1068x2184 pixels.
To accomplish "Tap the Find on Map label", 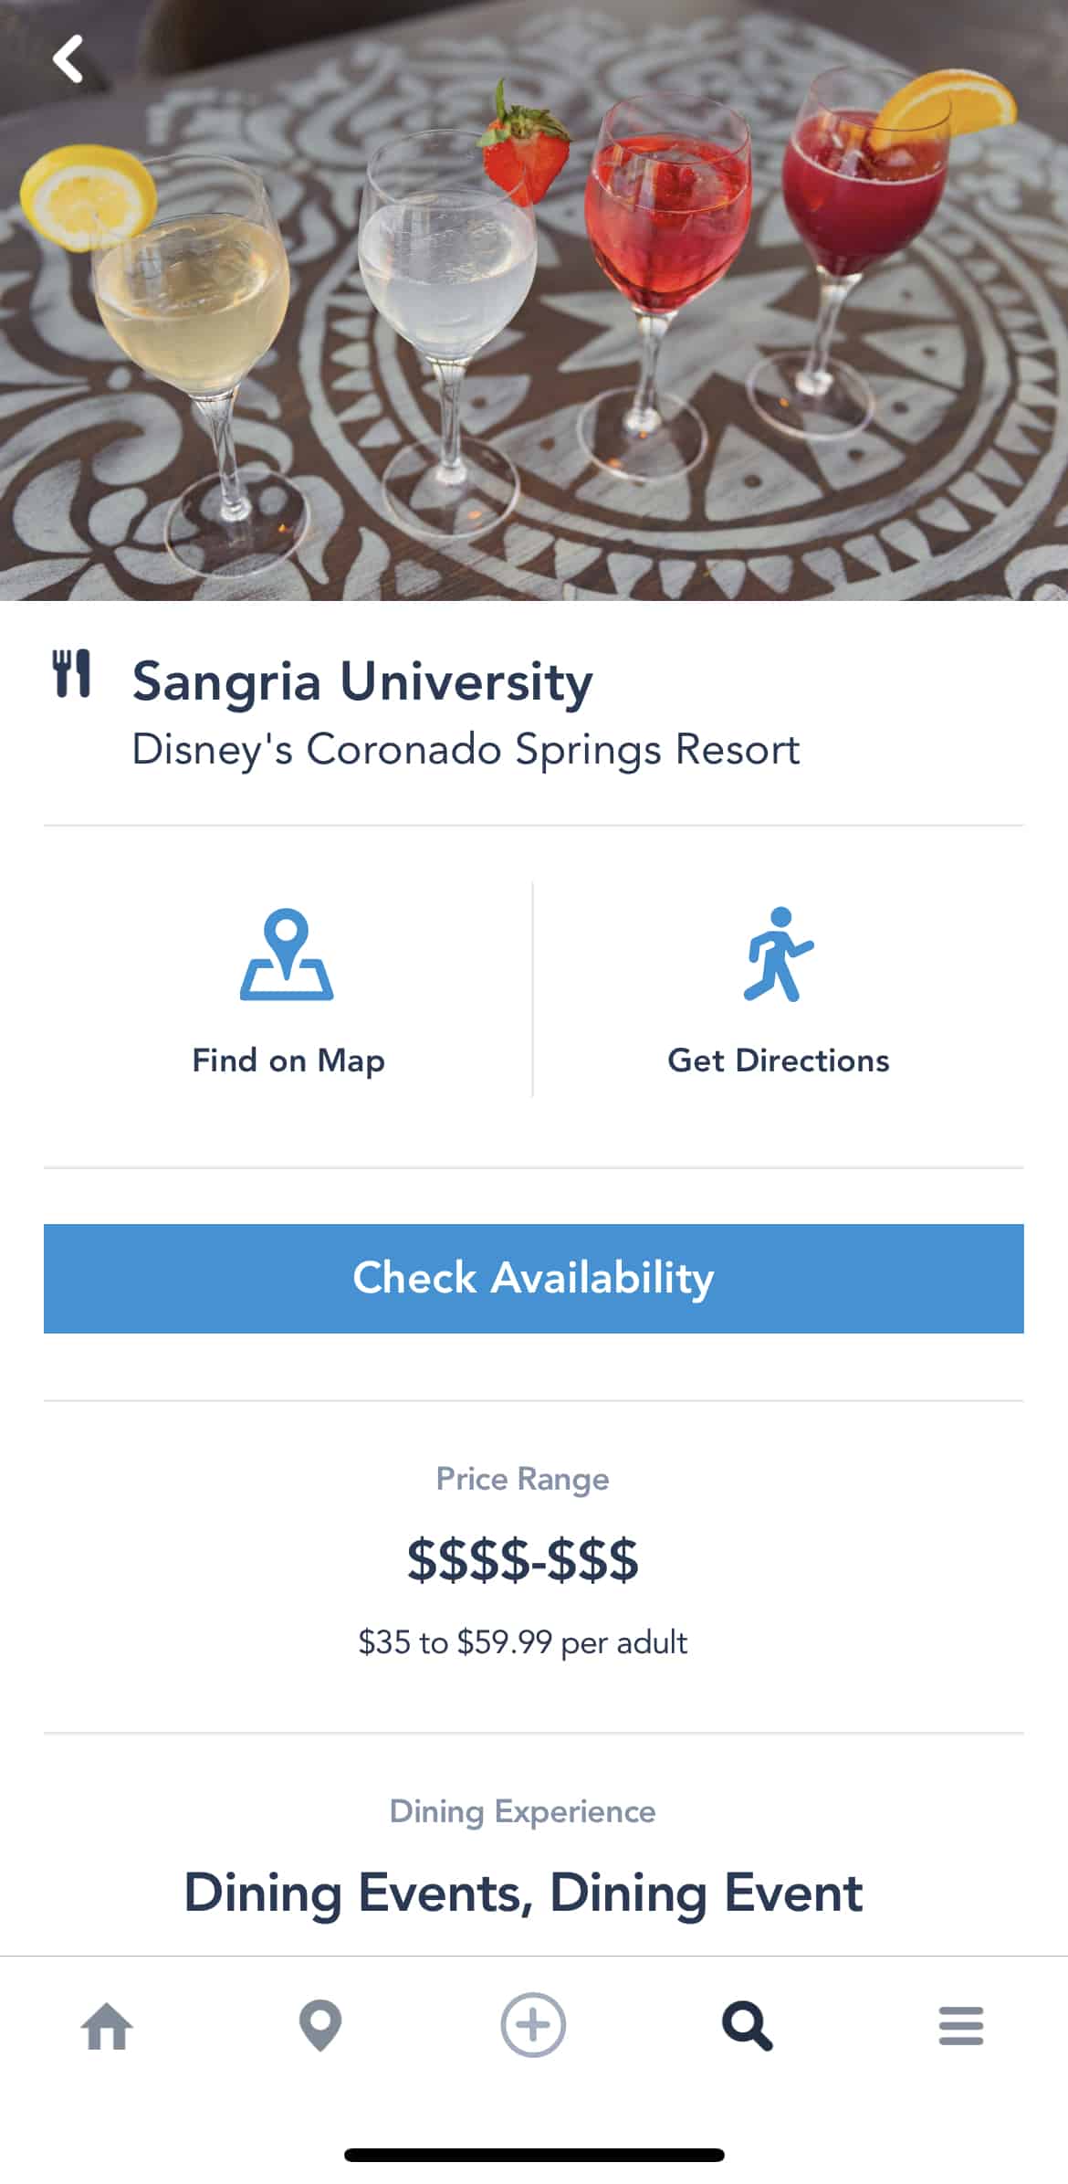I will click(288, 1060).
